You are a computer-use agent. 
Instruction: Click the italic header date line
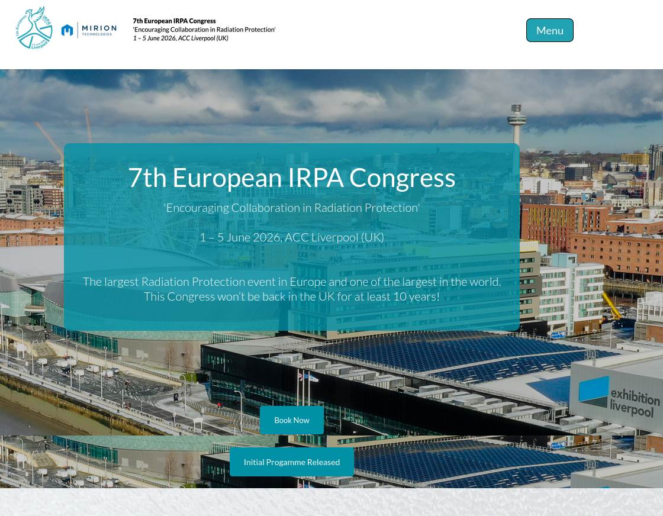pyautogui.click(x=180, y=38)
